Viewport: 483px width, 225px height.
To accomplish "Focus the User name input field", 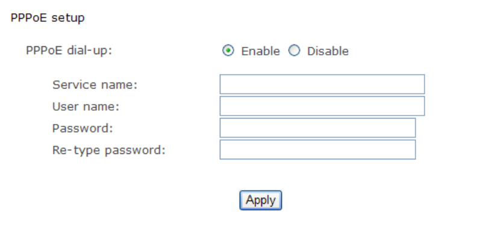I will tap(322, 106).
